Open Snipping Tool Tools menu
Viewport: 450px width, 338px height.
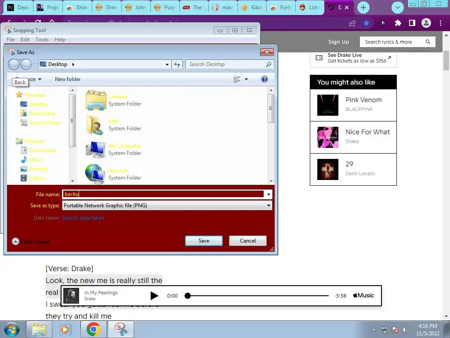[x=42, y=39]
